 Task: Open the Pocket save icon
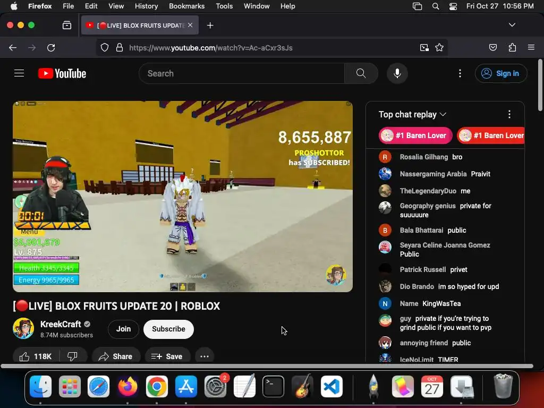click(x=492, y=47)
